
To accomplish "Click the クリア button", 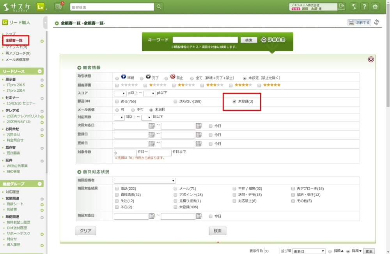I will [x=85, y=231].
